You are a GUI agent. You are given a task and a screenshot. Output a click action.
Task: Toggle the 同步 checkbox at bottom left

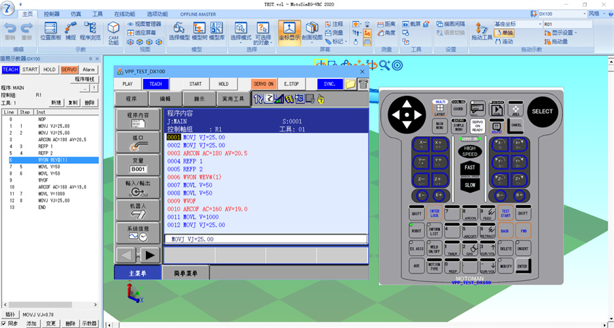coord(5,324)
